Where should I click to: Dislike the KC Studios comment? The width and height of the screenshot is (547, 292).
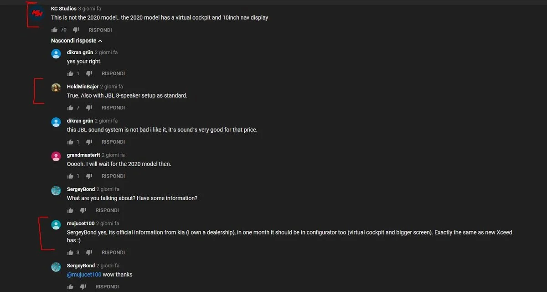click(x=76, y=30)
